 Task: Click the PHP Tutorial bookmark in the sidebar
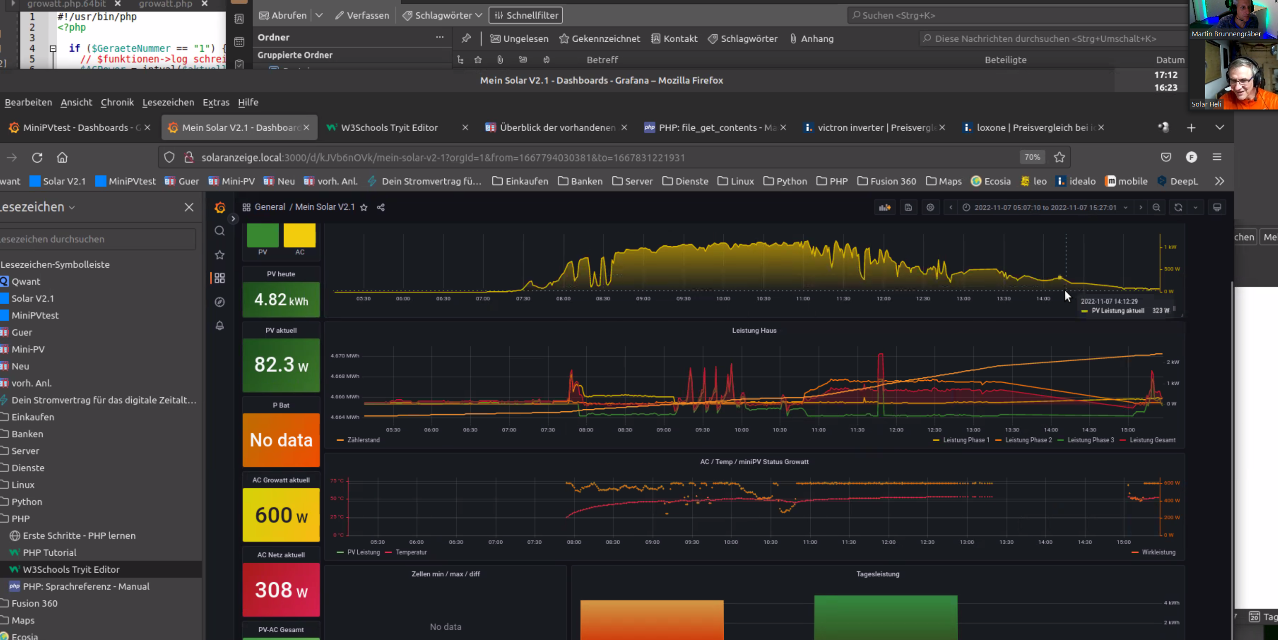[49, 552]
